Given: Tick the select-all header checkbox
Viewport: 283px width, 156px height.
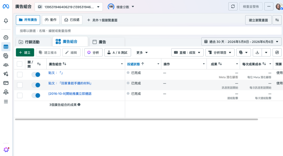Looking at the screenshot, I should tap(20, 64).
